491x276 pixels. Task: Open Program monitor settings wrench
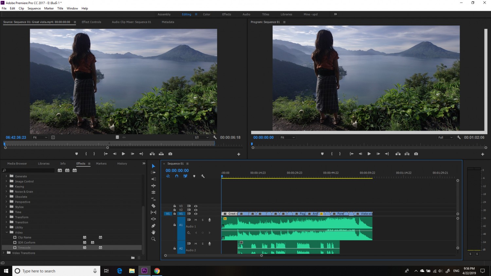(x=459, y=137)
